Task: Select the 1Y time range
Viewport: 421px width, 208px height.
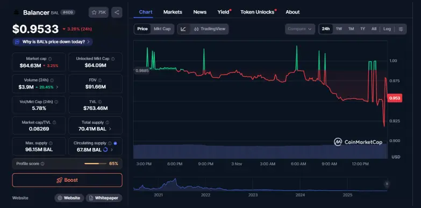Action: click(x=362, y=29)
